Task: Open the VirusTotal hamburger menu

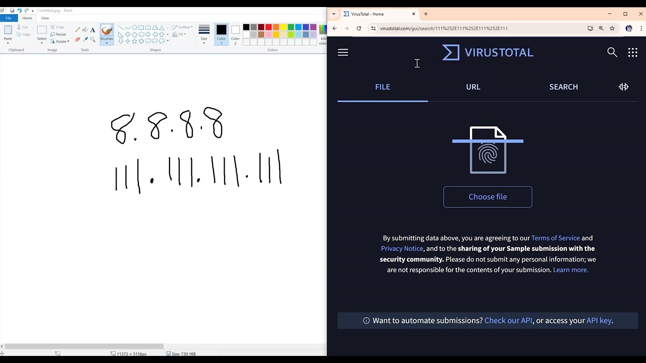Action: (343, 52)
